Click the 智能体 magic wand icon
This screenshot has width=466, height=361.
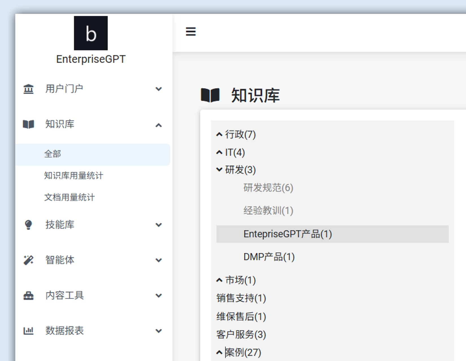pos(28,260)
